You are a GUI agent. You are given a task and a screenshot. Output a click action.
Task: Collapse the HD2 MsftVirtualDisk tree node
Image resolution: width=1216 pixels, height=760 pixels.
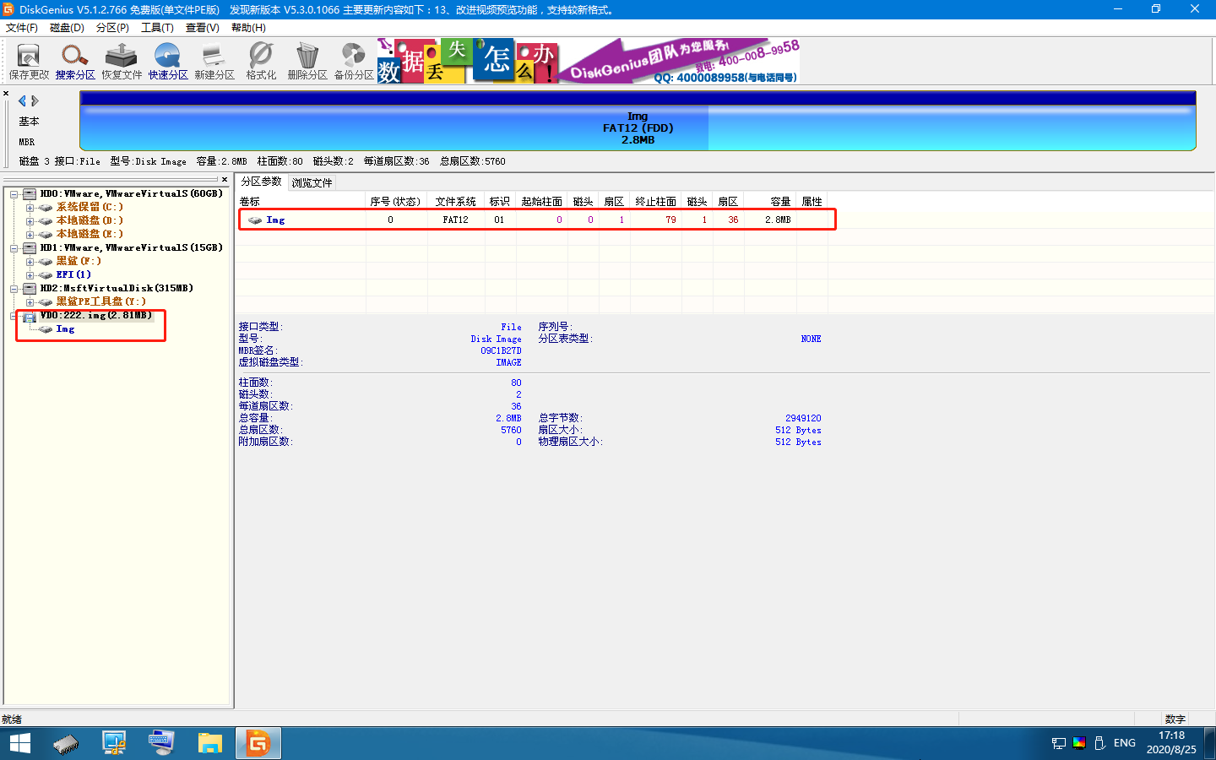point(14,289)
